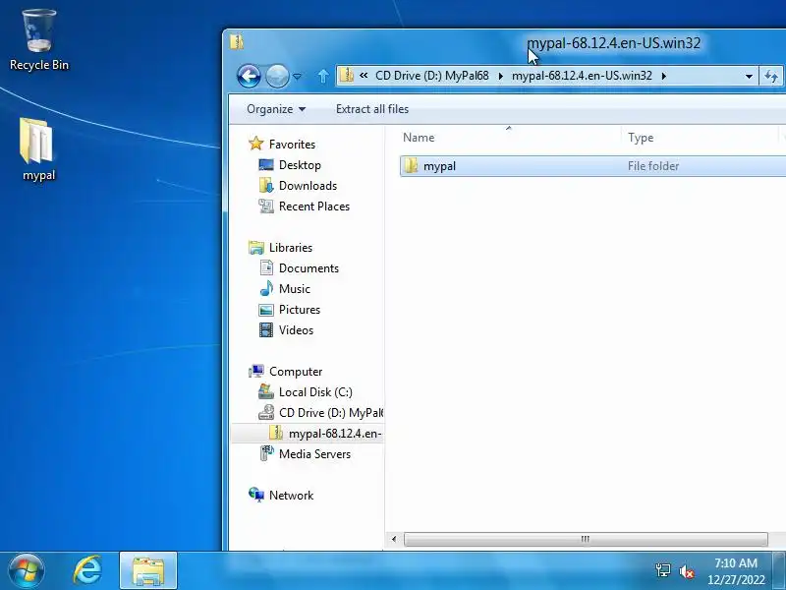The image size is (786, 590).
Task: Click the Computer icon in navigation pane
Action: click(256, 372)
